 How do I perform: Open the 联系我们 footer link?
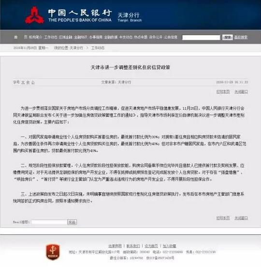133,246
